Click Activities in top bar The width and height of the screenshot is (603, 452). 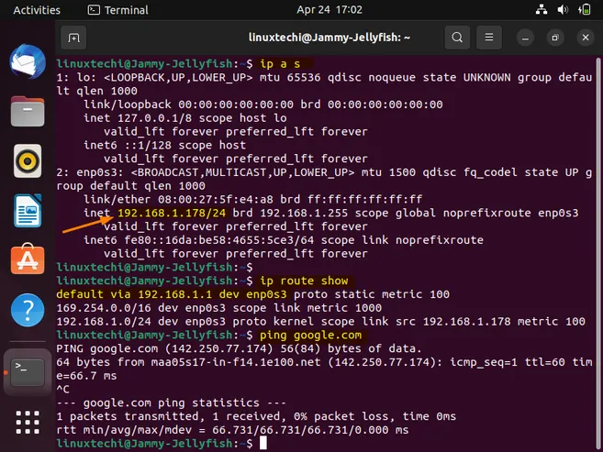37,10
